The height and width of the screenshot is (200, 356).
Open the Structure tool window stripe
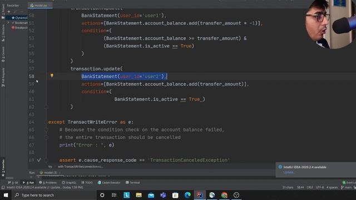pos(3,33)
